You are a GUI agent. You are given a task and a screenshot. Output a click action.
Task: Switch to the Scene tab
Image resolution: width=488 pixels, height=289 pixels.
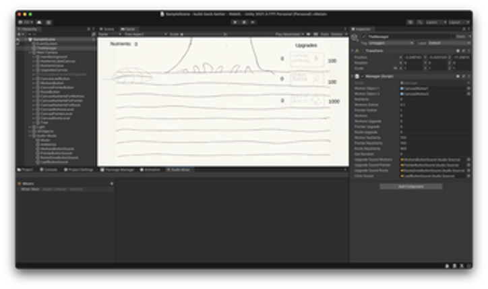pyautogui.click(x=106, y=29)
